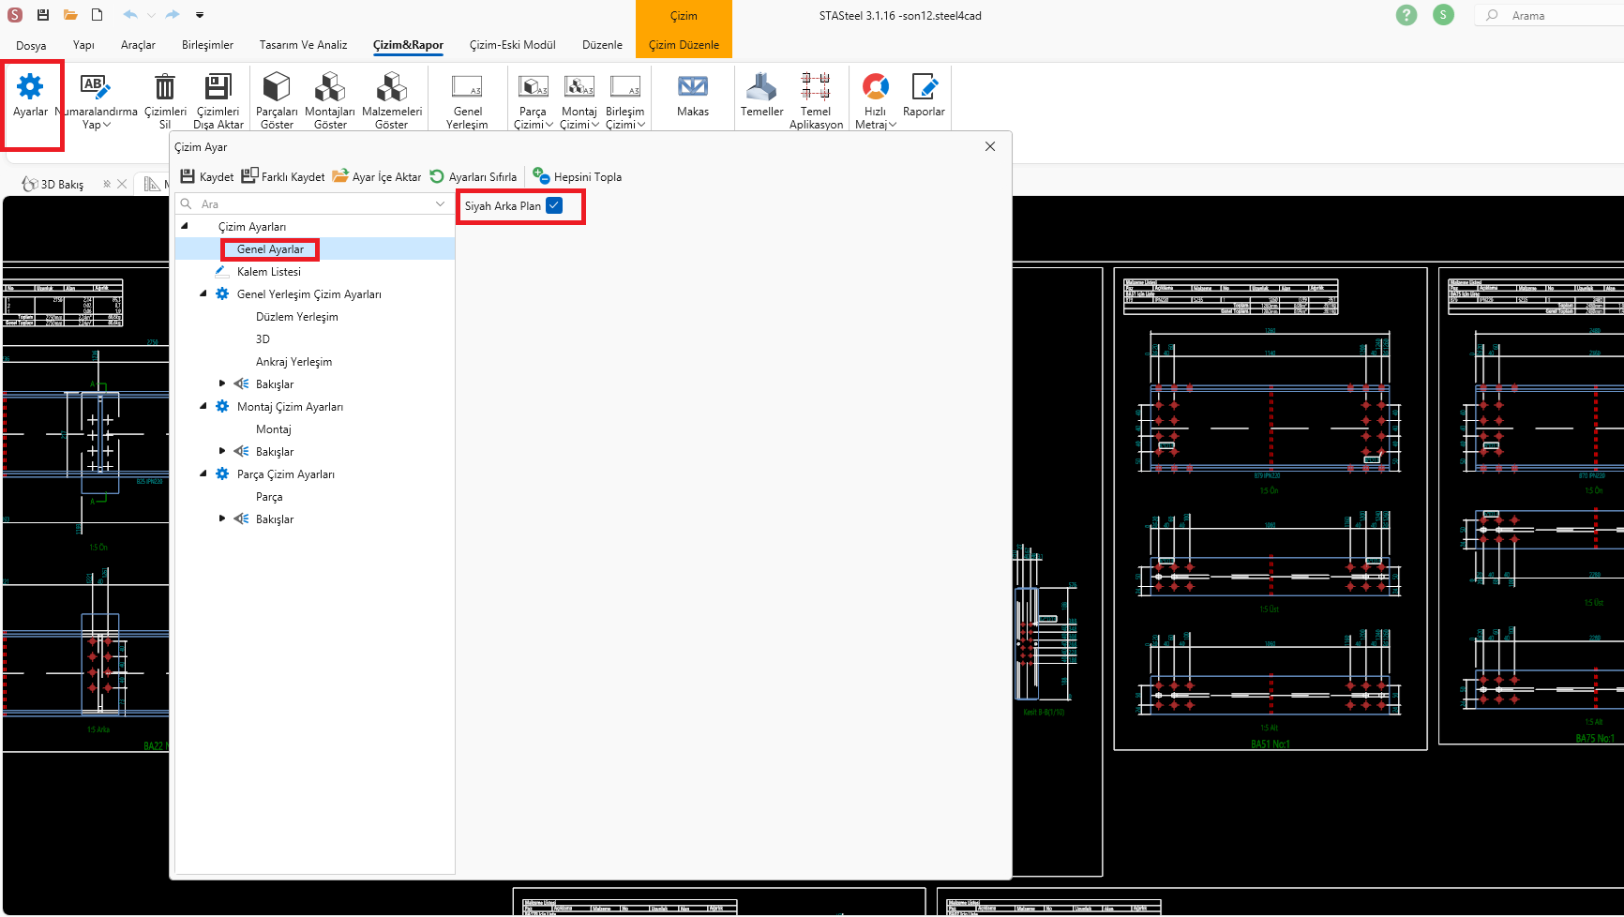This screenshot has width=1624, height=917.
Task: Open the Ayarlar settings gear icon
Action: 30,88
